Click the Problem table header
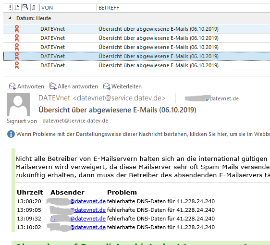This screenshot has width=270, height=245. click(x=122, y=192)
